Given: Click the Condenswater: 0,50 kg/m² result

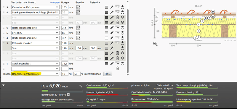Looking at the screenshot, I should 100,85.
